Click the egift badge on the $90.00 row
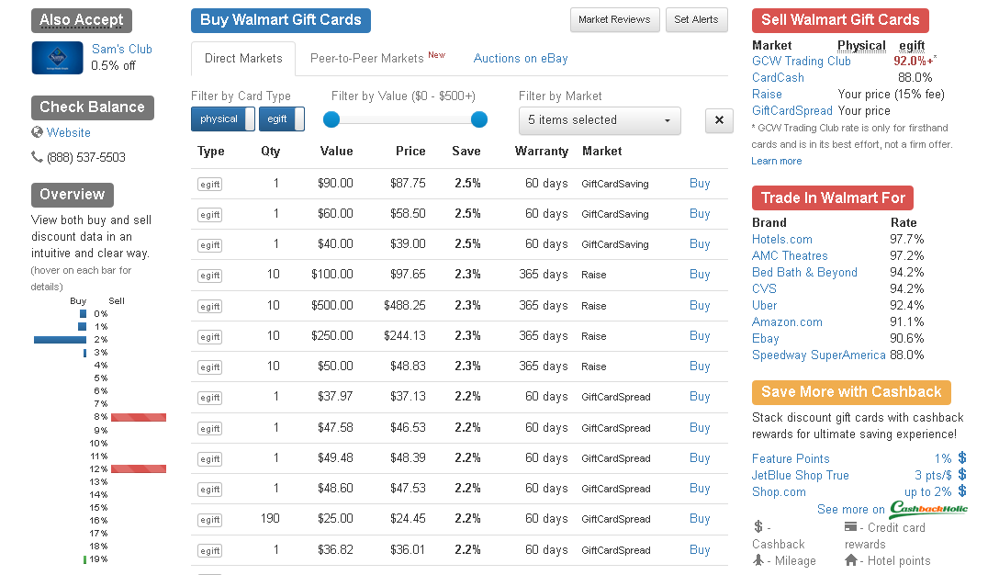Image resolution: width=999 pixels, height=575 pixels. [x=210, y=184]
